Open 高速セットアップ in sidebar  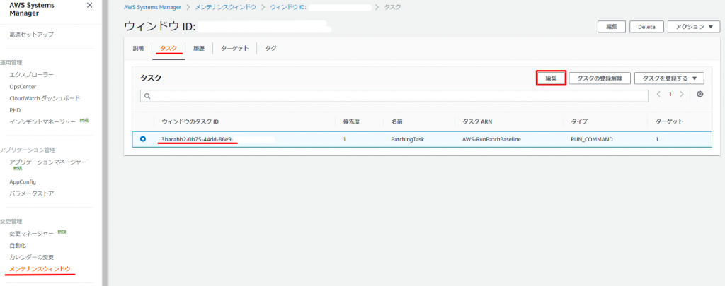(31, 35)
